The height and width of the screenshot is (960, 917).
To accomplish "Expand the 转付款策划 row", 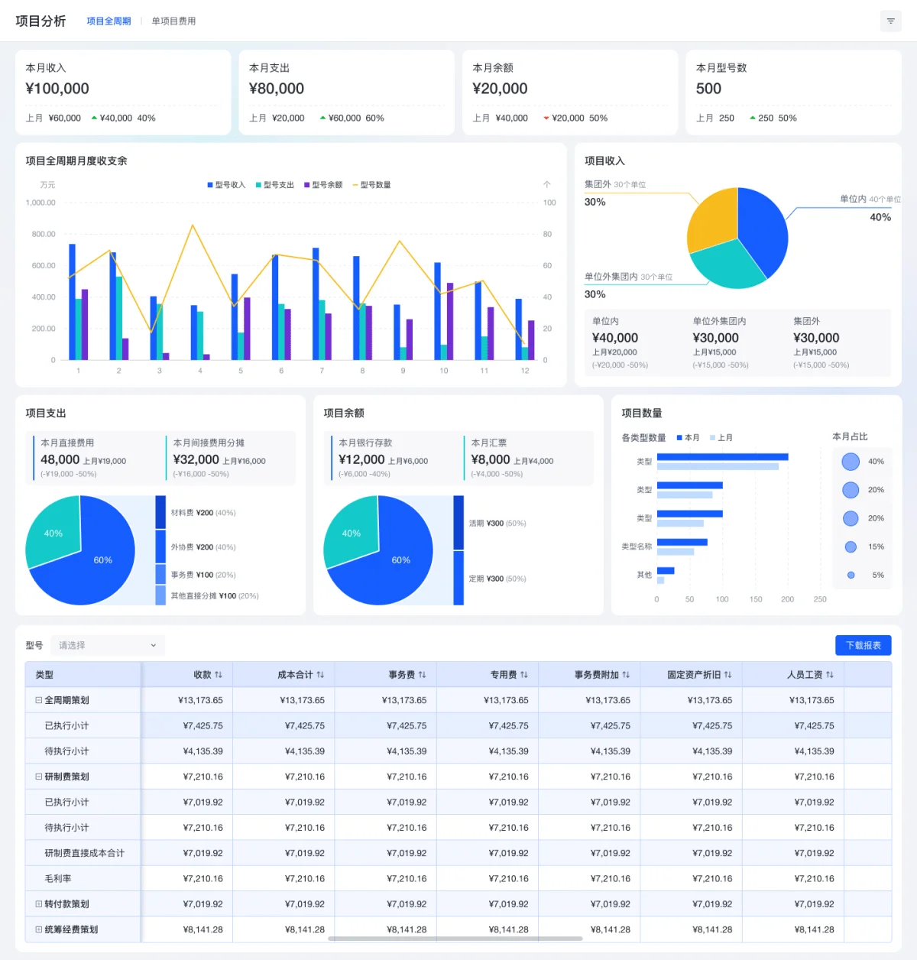I will pyautogui.click(x=39, y=904).
